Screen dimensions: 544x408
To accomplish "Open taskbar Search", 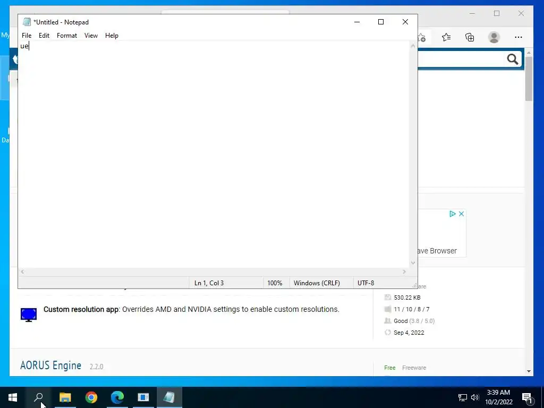I will coord(38,397).
